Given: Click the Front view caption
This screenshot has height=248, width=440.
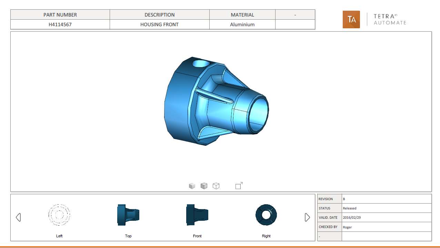Looking at the screenshot, I should (197, 236).
